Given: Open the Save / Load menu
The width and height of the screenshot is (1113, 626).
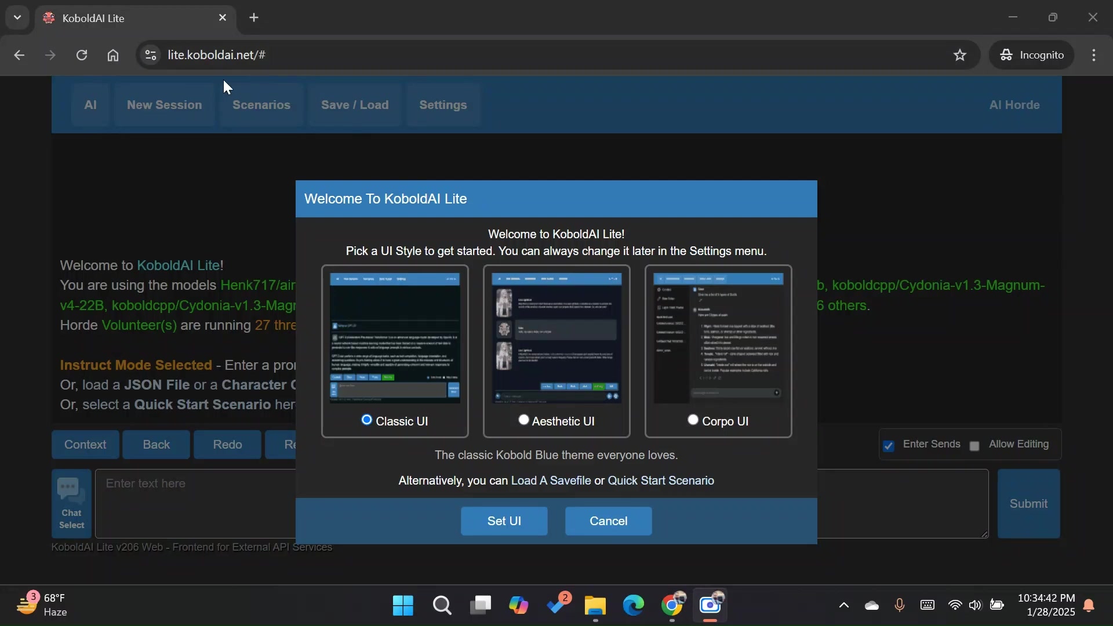Looking at the screenshot, I should (355, 105).
